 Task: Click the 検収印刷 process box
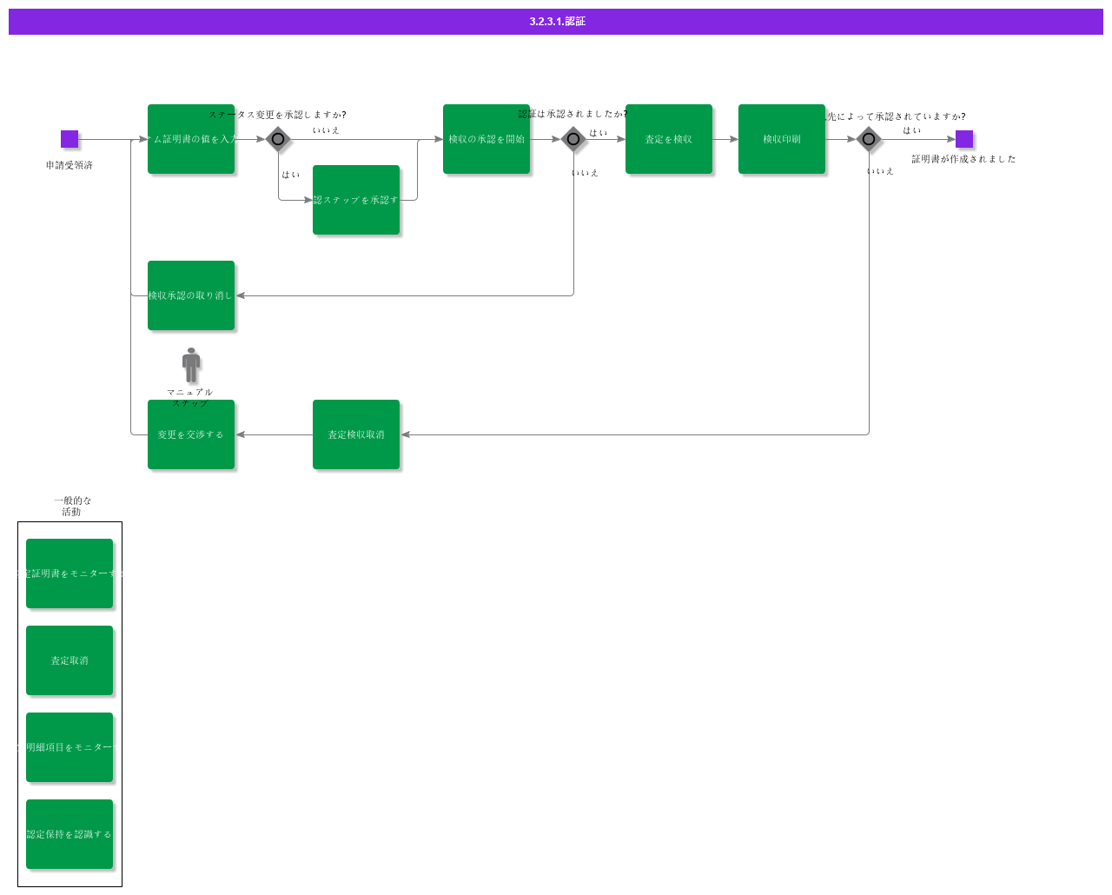(x=782, y=139)
